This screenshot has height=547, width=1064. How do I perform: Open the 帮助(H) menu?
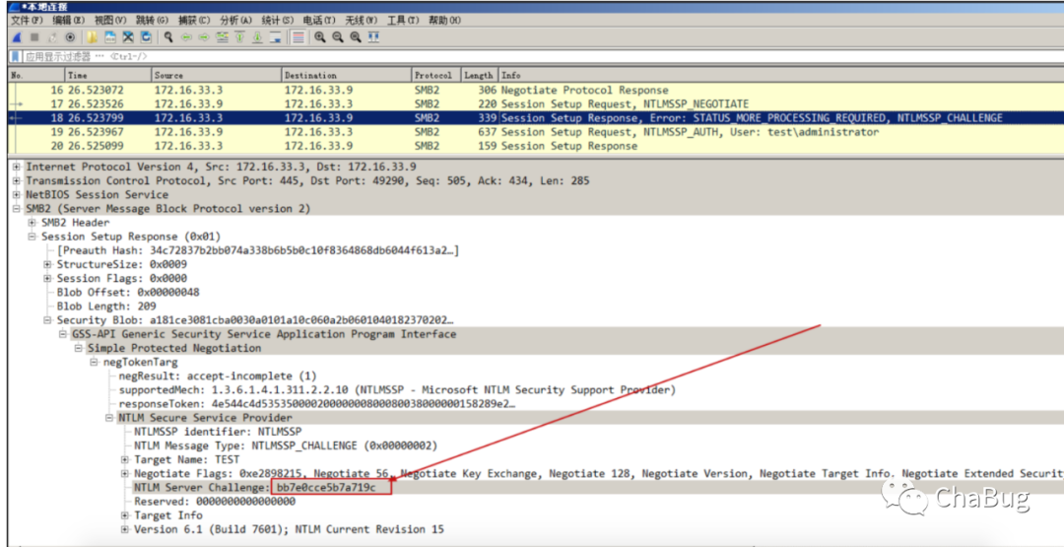(x=445, y=21)
